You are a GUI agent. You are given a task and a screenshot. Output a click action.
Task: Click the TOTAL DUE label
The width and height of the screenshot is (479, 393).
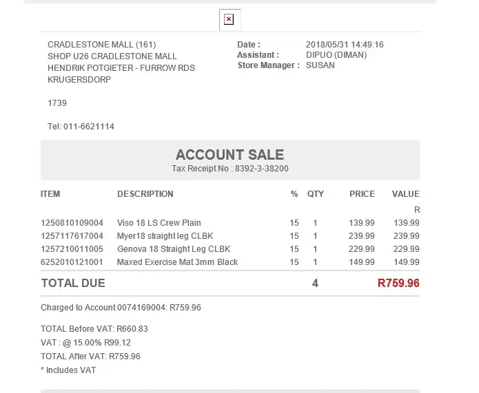coord(73,283)
